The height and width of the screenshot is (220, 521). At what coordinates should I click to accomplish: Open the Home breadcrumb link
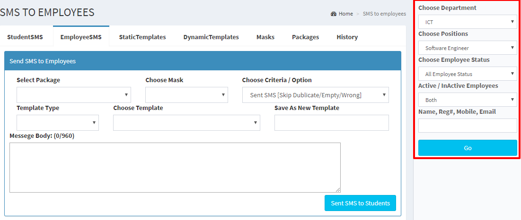point(345,14)
